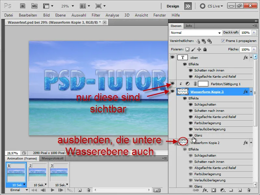The image size is (260, 195).
Task: Open the Deckkraft slider arrow
Action: click(254, 32)
